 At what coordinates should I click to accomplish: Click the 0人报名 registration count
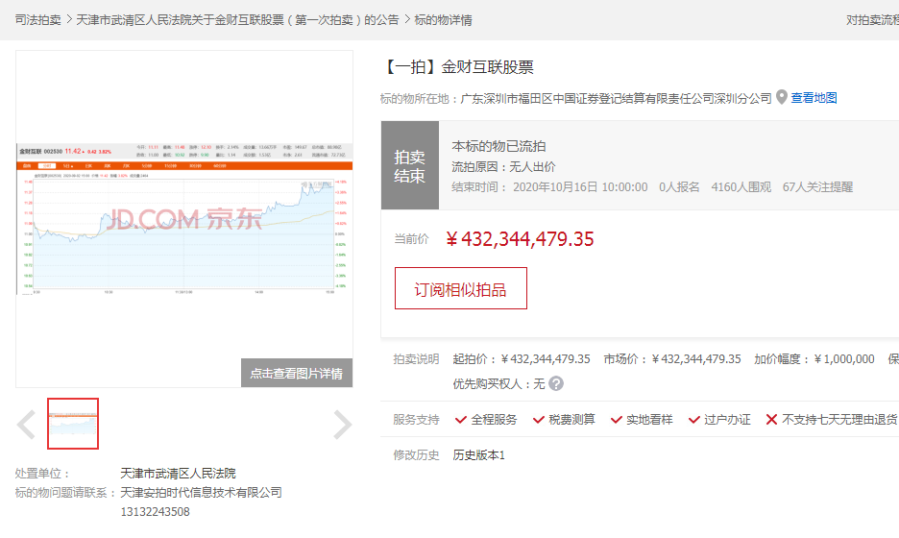tap(679, 187)
